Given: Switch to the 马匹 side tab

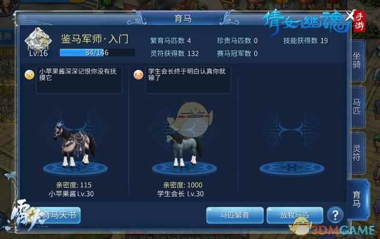Looking at the screenshot, I should tap(357, 106).
